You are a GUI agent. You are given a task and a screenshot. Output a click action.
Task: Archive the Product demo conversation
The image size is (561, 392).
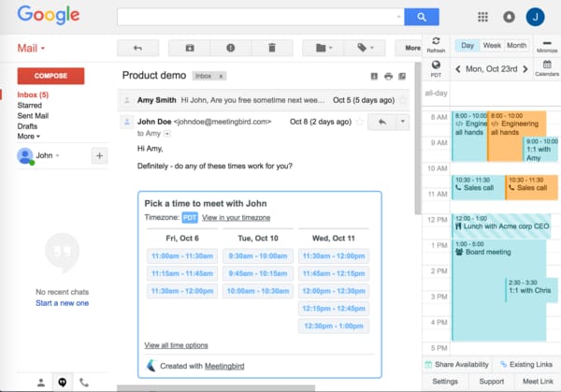[x=190, y=48]
